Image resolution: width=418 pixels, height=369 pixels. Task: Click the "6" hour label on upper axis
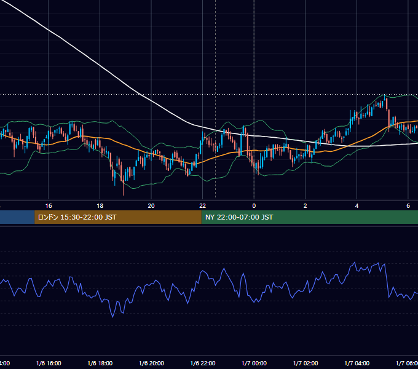coord(408,206)
